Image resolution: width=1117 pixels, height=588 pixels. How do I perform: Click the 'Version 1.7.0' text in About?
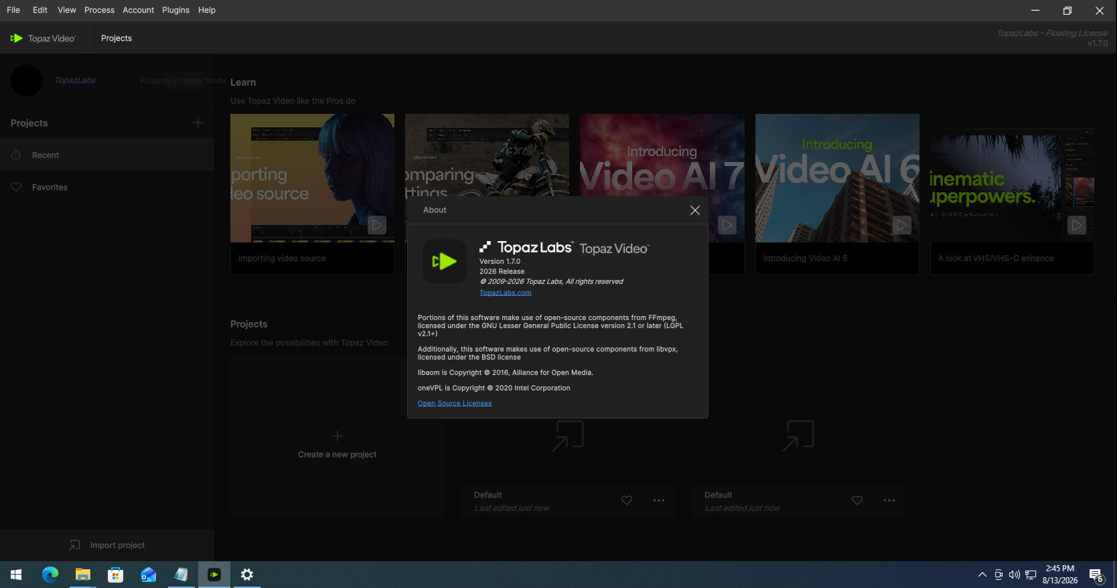coord(500,262)
